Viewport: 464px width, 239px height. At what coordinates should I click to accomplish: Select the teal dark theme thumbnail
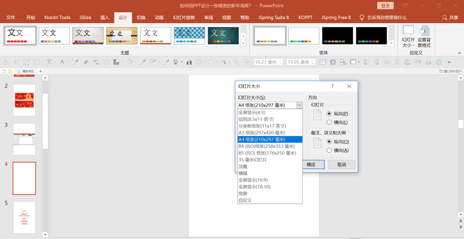pos(223,35)
